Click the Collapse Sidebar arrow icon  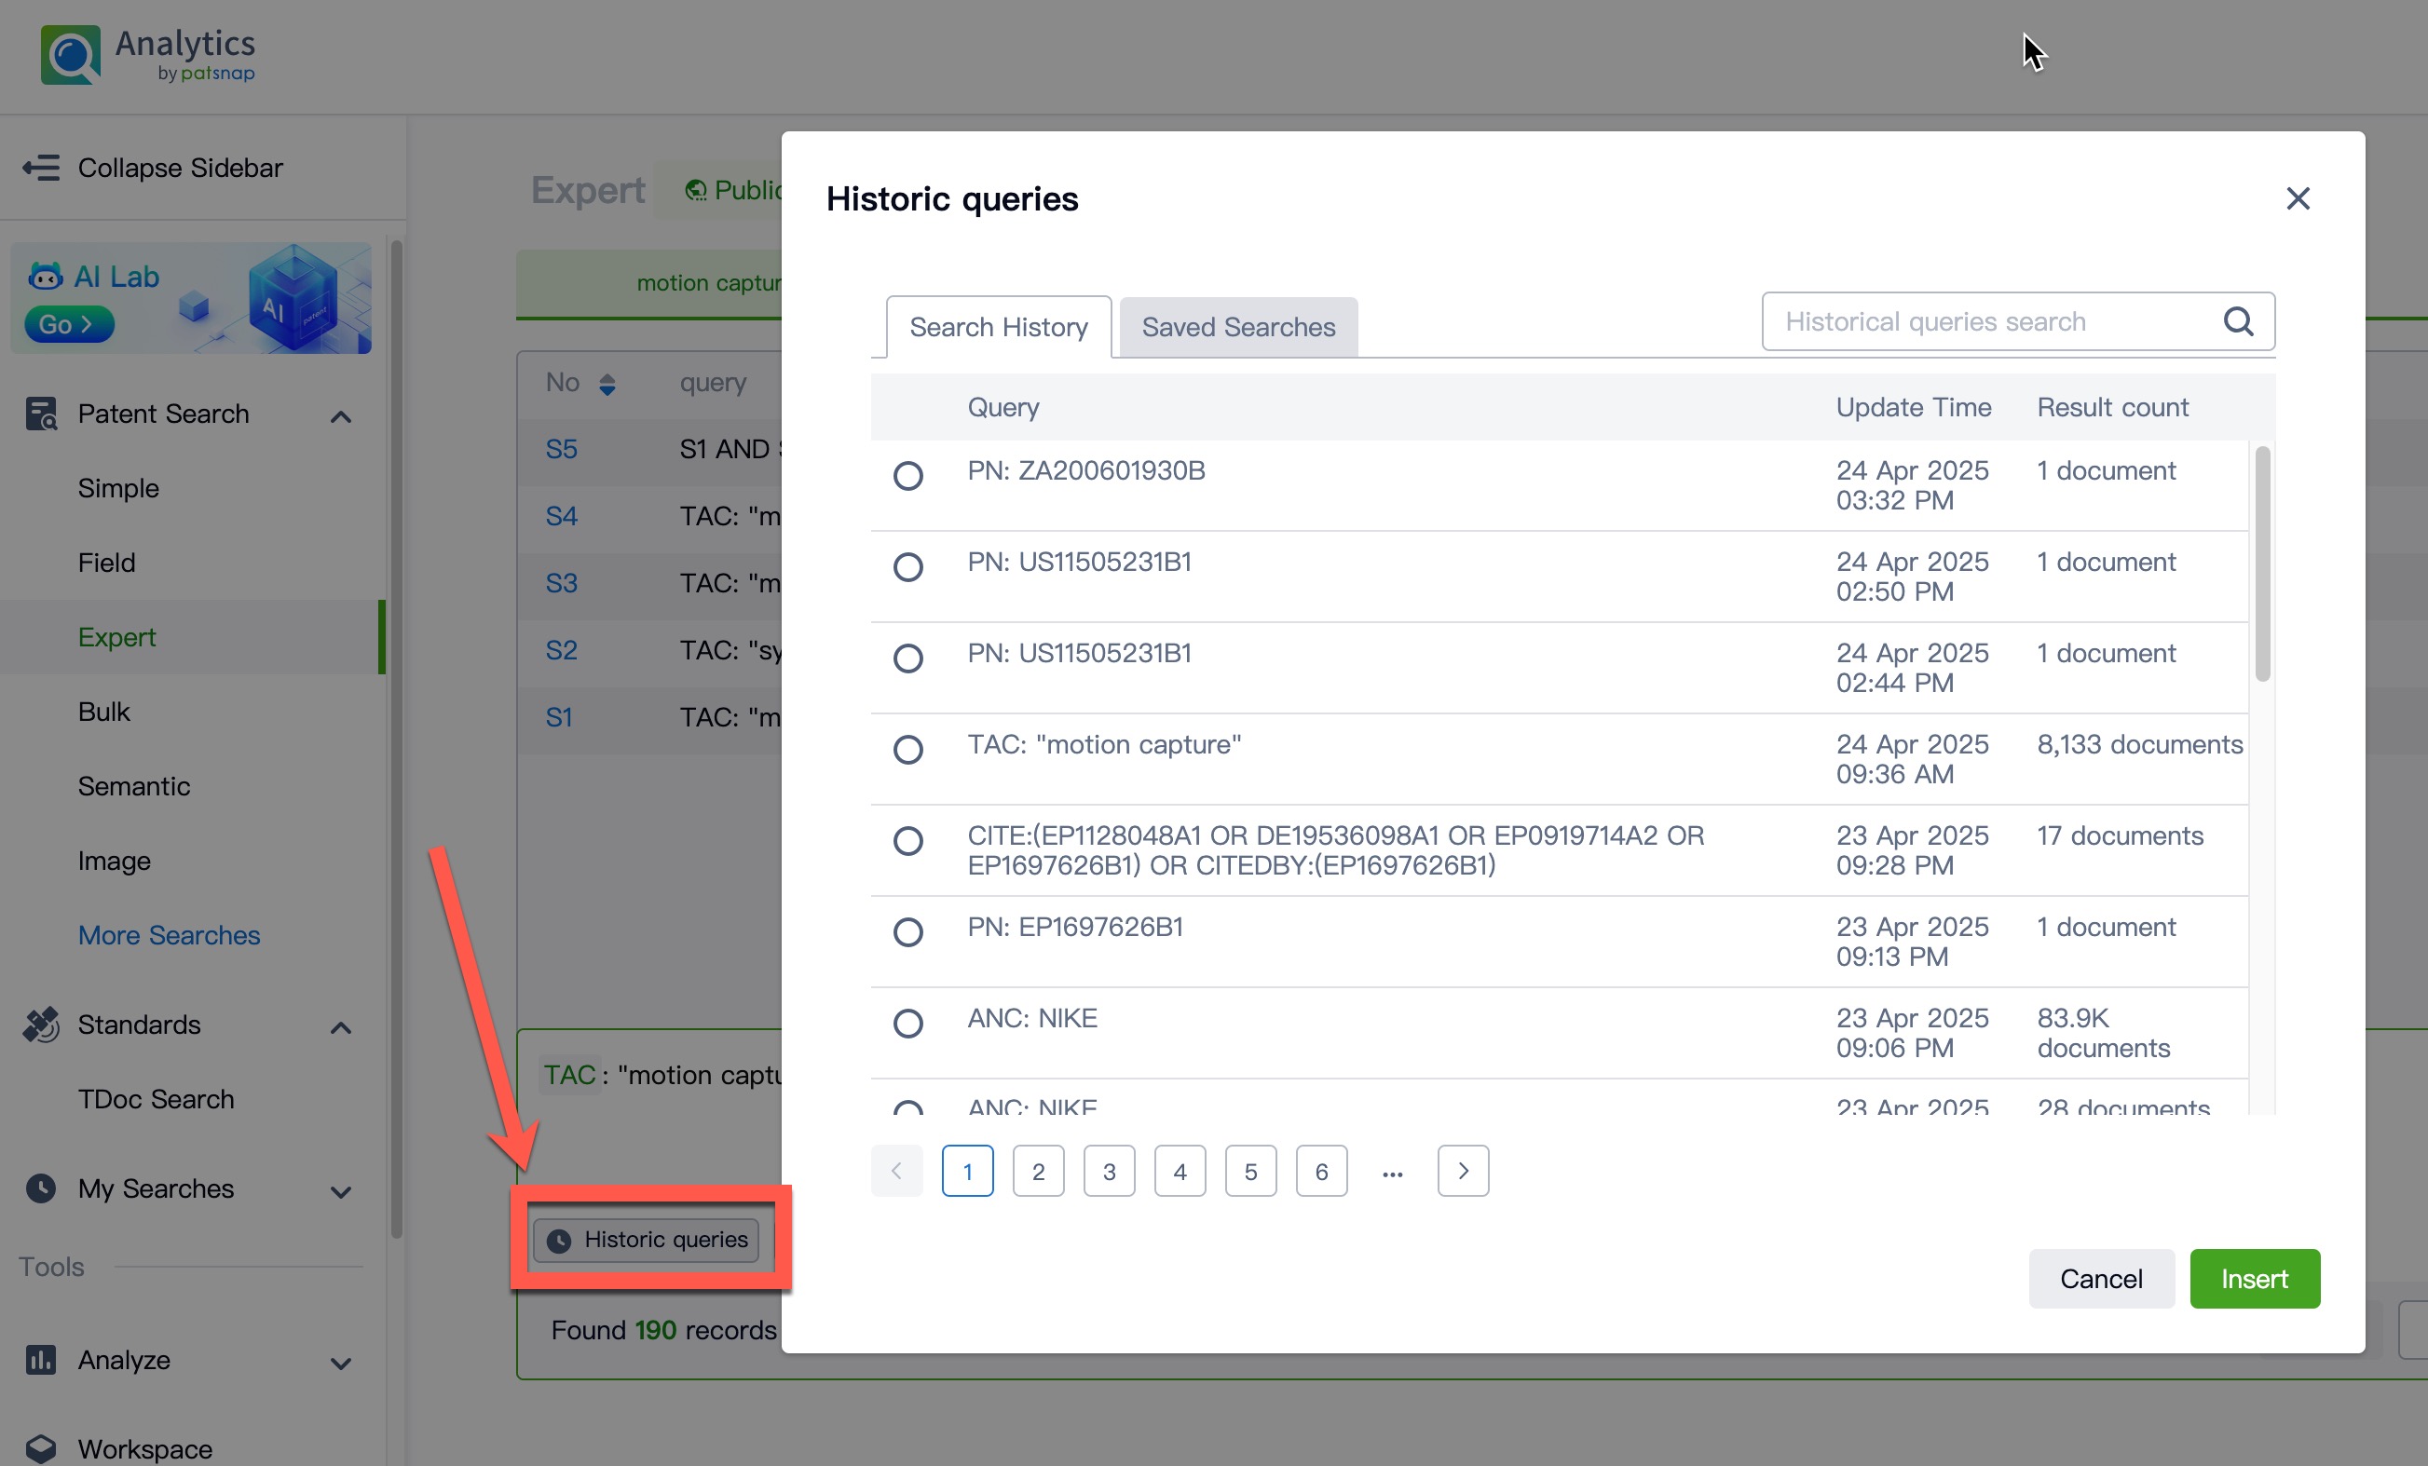click(x=41, y=168)
